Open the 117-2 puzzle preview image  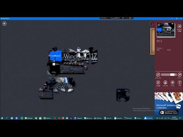(x=166, y=30)
